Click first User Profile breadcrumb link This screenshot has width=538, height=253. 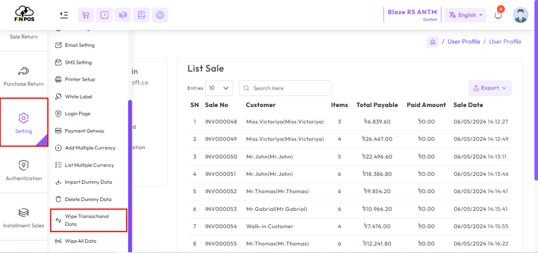(463, 41)
